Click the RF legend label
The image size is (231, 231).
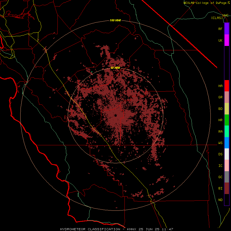tap(220, 29)
